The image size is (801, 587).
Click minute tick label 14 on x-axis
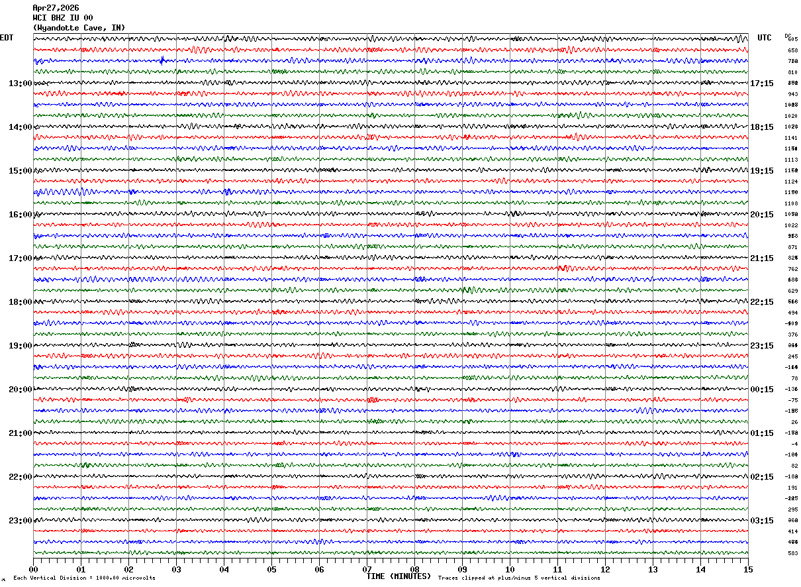pos(700,569)
